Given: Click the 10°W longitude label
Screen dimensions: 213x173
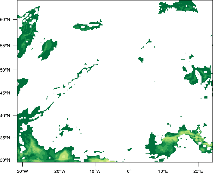Looking at the screenshot, I should tap(95, 171).
